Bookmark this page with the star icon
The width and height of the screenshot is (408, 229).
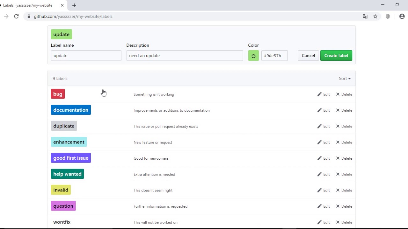click(375, 16)
